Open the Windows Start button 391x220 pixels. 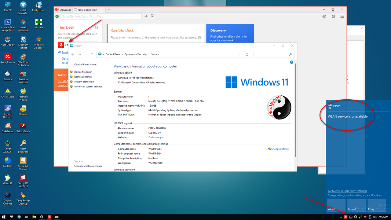4,217
